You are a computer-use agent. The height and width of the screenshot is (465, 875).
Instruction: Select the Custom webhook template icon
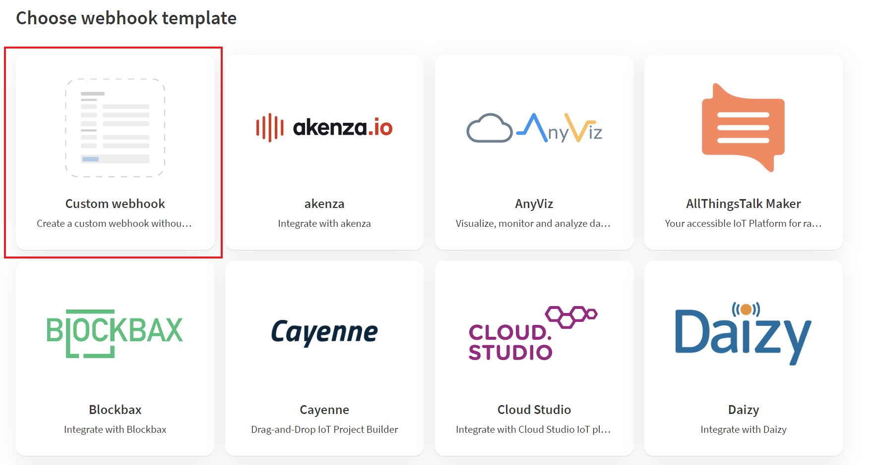[x=115, y=128]
